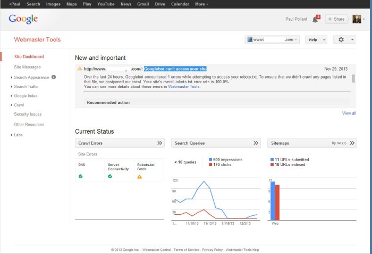
Task: Open the Help dropdown
Action: tap(316, 40)
